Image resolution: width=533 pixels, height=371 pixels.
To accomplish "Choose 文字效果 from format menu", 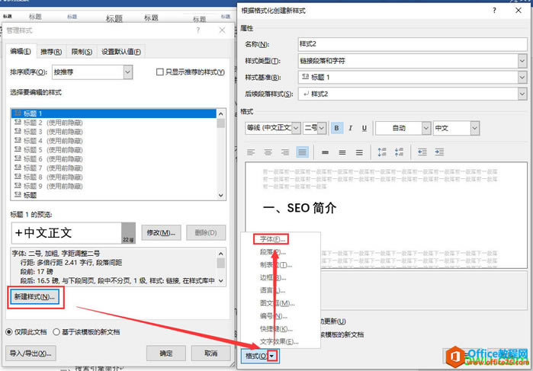I will 279,342.
